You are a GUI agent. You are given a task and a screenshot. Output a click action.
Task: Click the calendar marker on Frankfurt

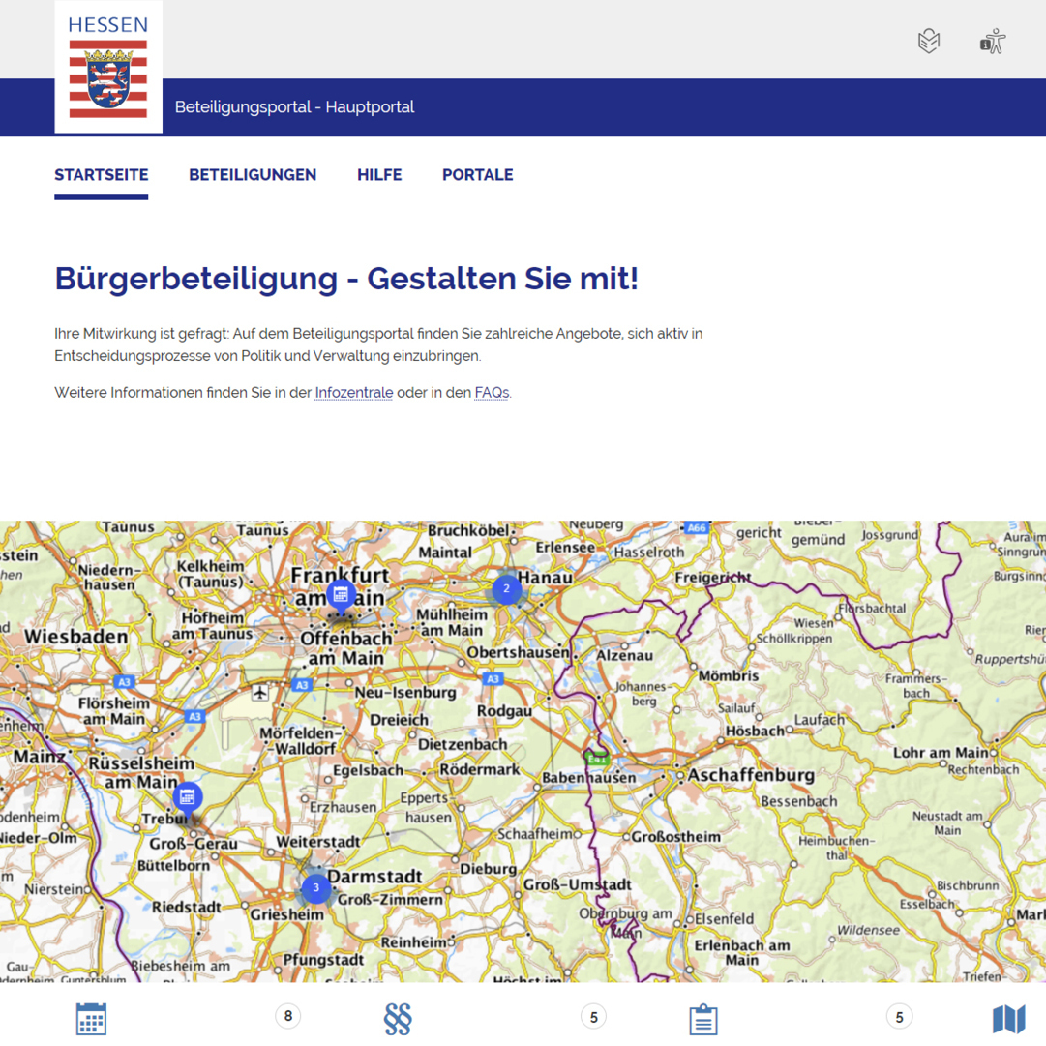tap(341, 594)
